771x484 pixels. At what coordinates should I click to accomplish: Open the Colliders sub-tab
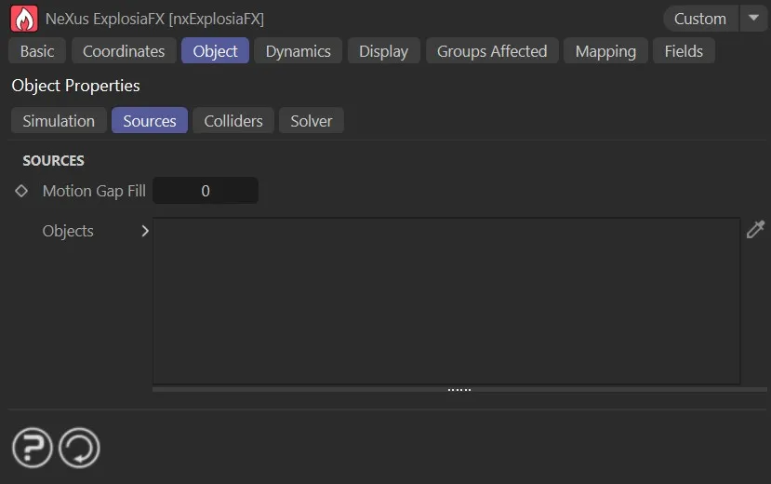pos(233,120)
